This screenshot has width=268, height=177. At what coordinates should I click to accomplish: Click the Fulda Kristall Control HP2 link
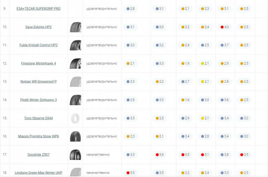click(39, 45)
